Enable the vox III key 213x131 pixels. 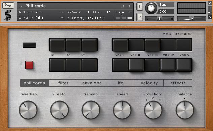[152, 45]
